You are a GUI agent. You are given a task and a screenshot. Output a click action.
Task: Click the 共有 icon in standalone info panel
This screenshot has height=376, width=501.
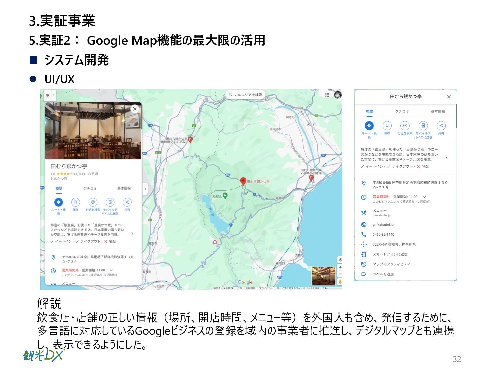click(x=441, y=126)
